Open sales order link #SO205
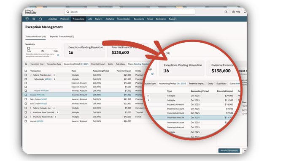Viewport: 286px width, 161px height. pos(43,104)
